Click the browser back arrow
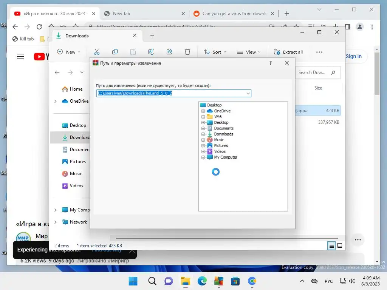 point(15,27)
